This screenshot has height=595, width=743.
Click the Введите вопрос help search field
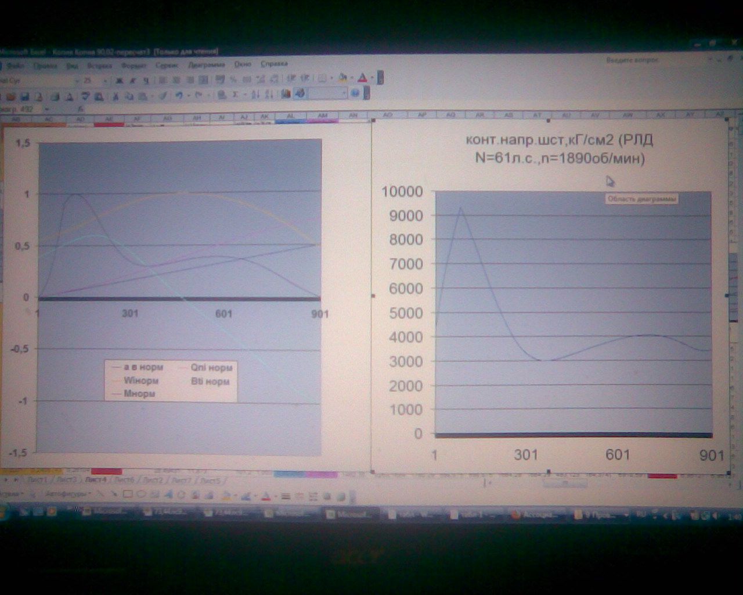(633, 60)
